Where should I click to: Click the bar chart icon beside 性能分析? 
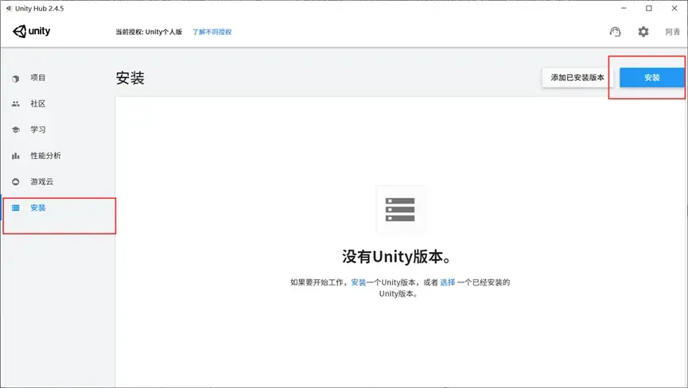[16, 156]
